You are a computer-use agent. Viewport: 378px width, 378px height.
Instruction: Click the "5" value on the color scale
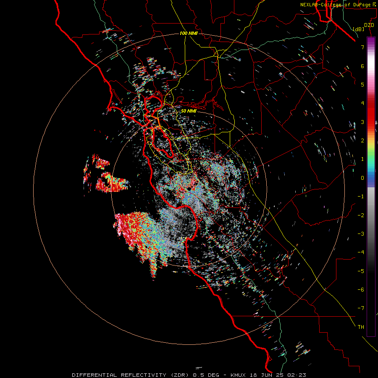pyautogui.click(x=362, y=84)
